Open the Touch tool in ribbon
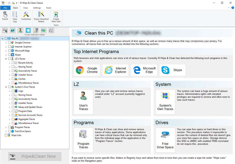This screenshot has width=235, height=164. pyautogui.click(x=5, y=16)
